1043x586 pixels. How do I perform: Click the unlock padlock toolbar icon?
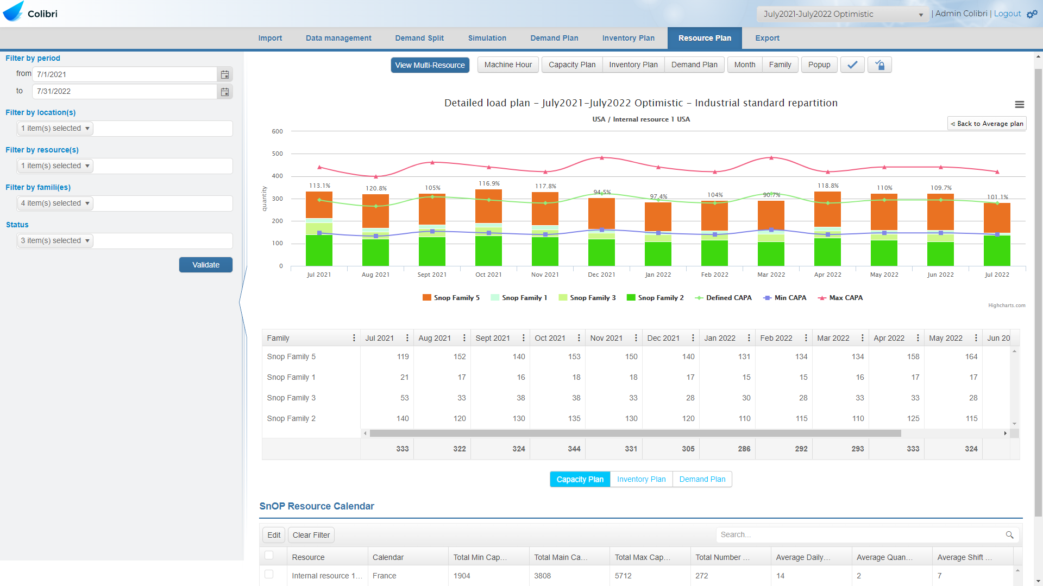[x=879, y=65]
